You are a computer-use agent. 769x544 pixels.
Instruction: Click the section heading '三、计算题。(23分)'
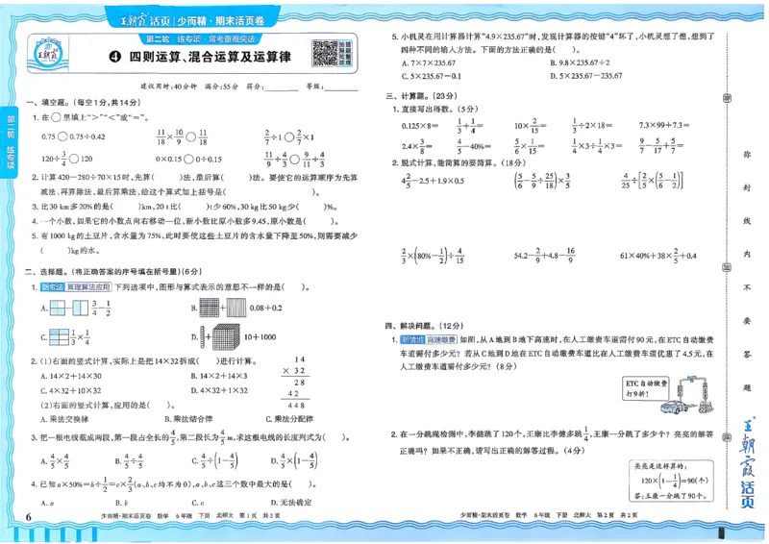(422, 96)
